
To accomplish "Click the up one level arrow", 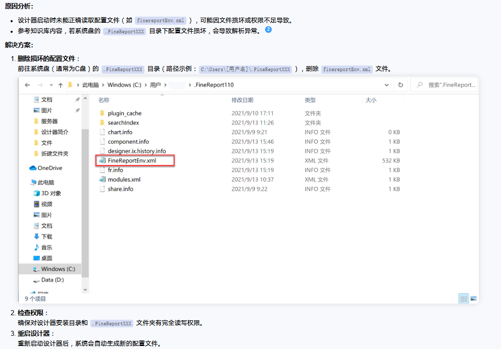I will click(x=61, y=85).
